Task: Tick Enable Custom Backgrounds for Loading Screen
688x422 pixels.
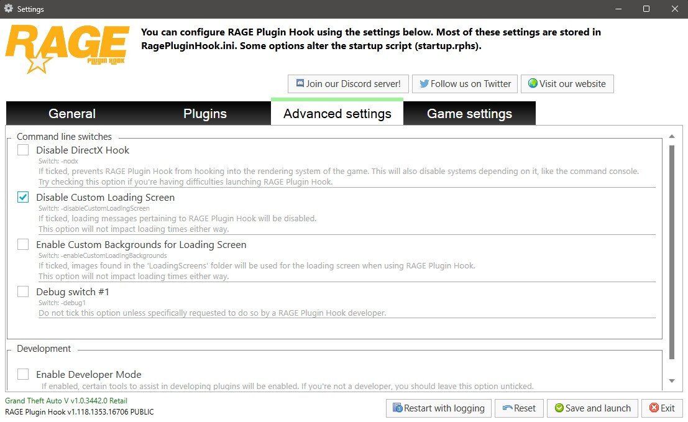Action: 23,244
